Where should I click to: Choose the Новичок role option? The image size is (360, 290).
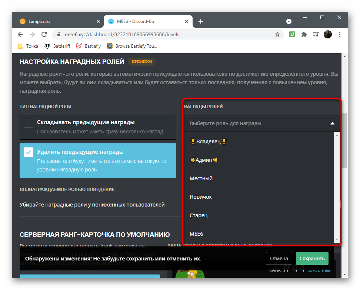pos(201,197)
